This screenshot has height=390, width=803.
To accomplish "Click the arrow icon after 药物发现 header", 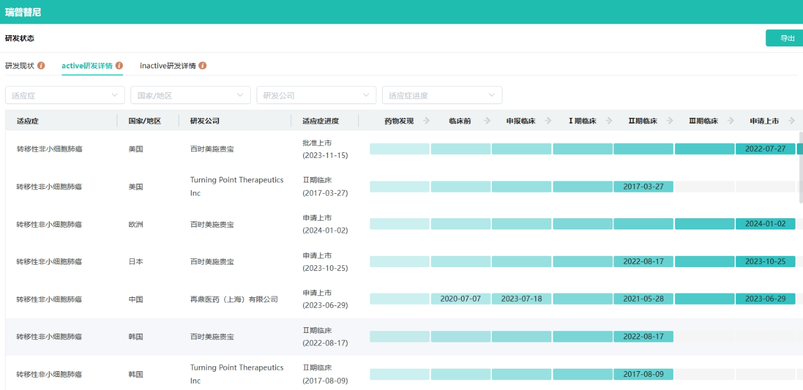I will pos(427,121).
